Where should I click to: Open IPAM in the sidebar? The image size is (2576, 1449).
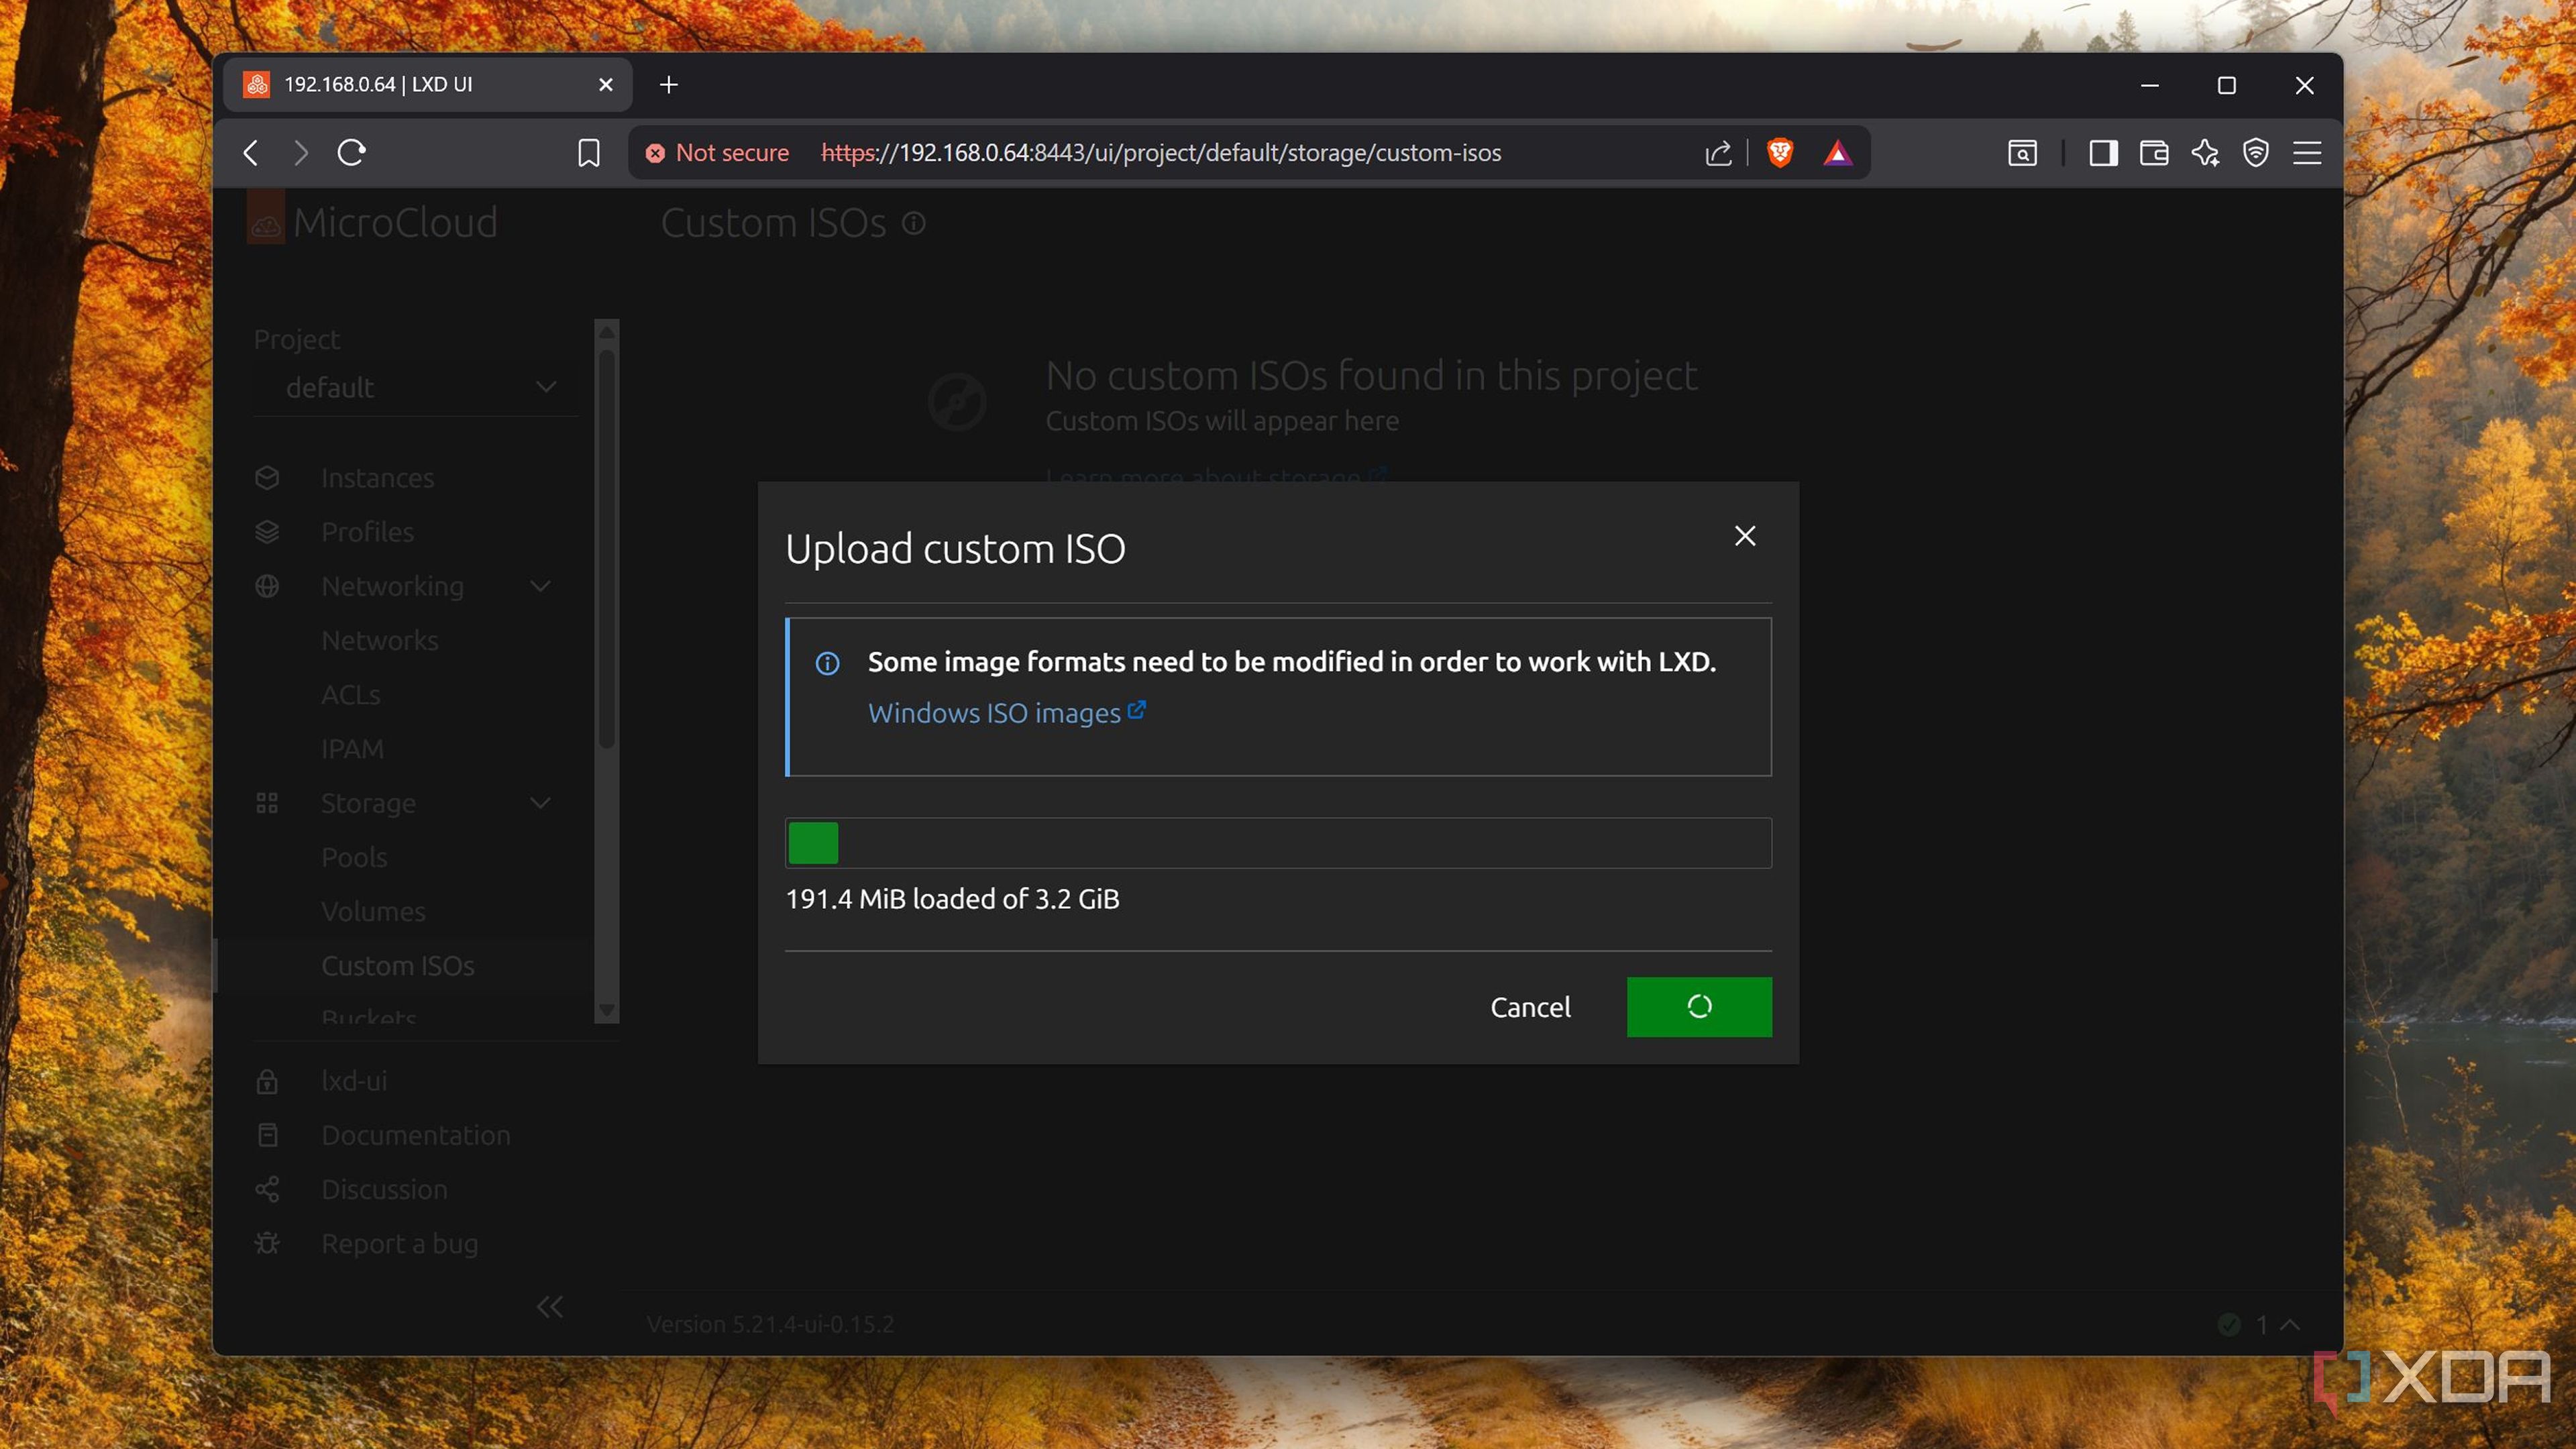(x=352, y=749)
